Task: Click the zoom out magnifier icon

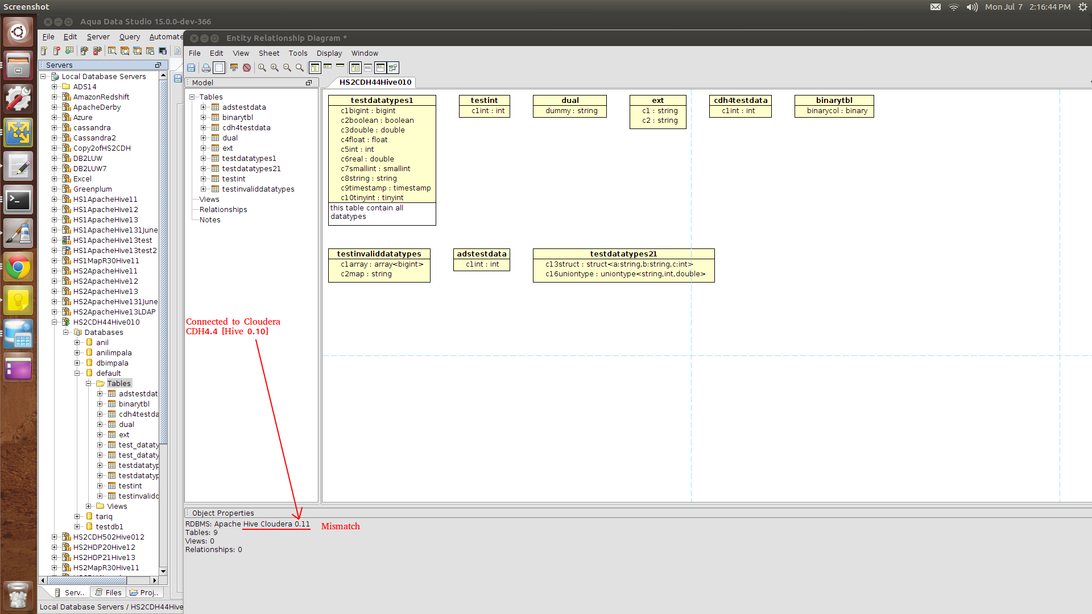Action: tap(287, 68)
